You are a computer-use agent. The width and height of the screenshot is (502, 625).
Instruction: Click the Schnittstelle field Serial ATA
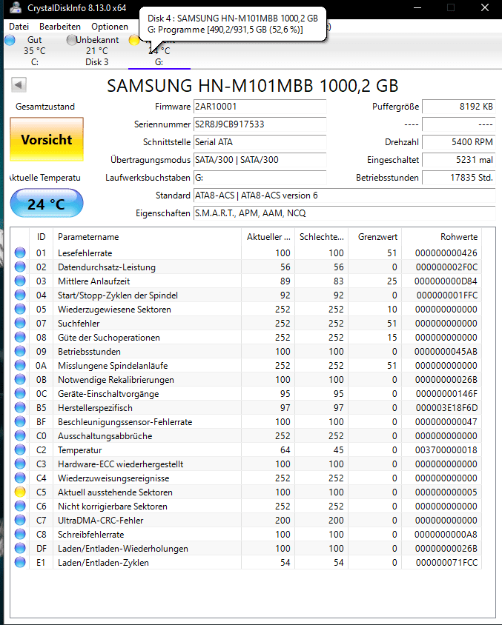(x=260, y=142)
